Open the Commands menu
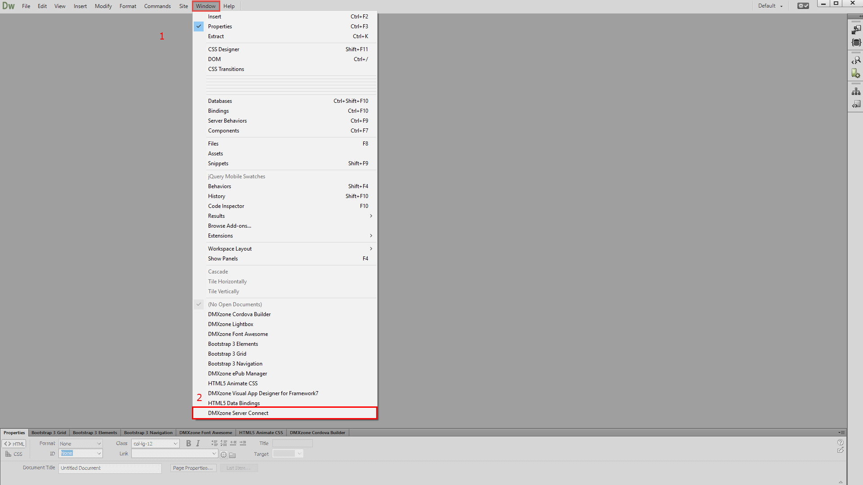 click(157, 6)
